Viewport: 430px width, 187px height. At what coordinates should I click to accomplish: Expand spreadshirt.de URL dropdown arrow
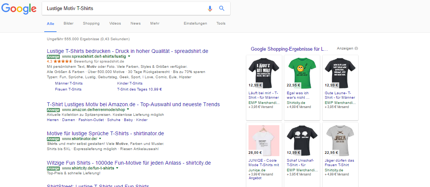129,56
